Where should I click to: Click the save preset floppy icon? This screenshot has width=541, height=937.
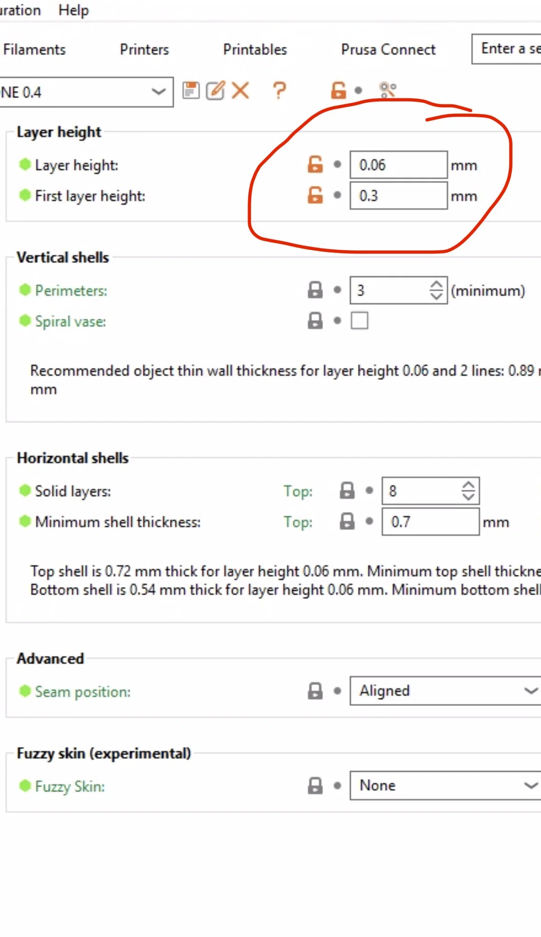pyautogui.click(x=191, y=90)
